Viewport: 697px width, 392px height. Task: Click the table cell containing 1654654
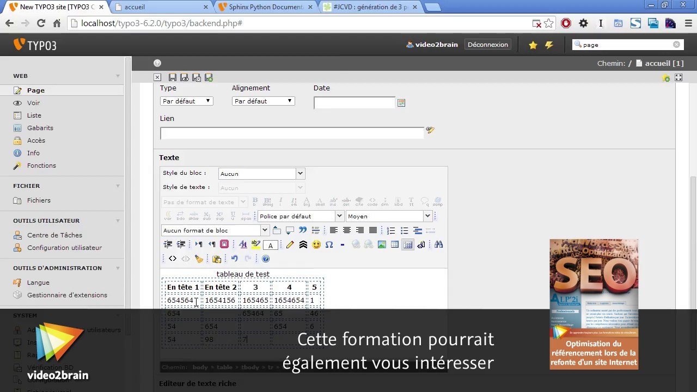point(289,300)
